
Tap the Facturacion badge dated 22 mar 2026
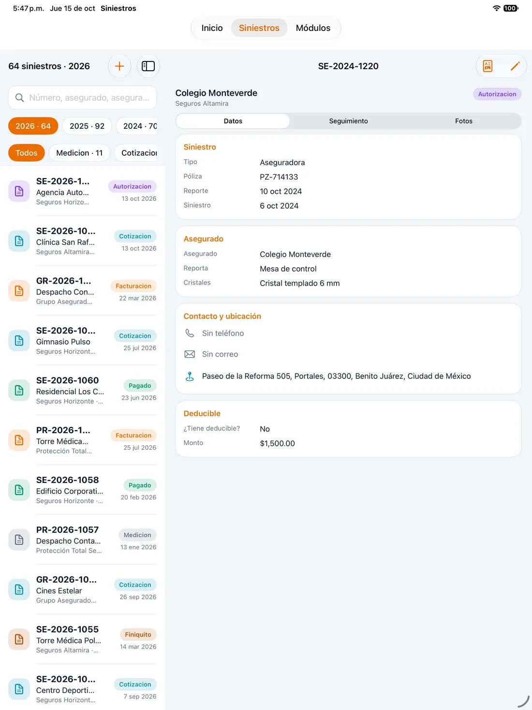[133, 286]
